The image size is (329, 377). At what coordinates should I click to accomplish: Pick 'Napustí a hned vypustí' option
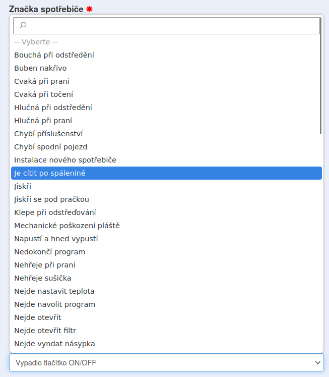coord(56,239)
